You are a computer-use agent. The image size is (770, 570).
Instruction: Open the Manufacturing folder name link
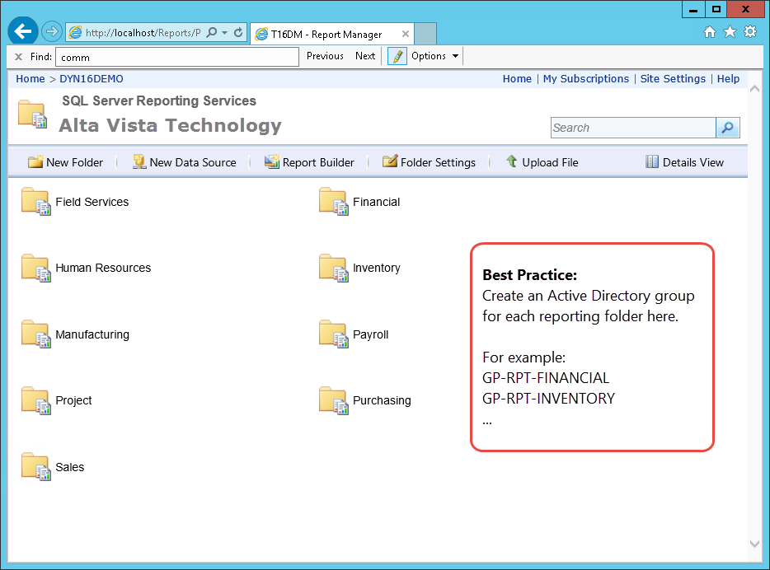click(92, 334)
